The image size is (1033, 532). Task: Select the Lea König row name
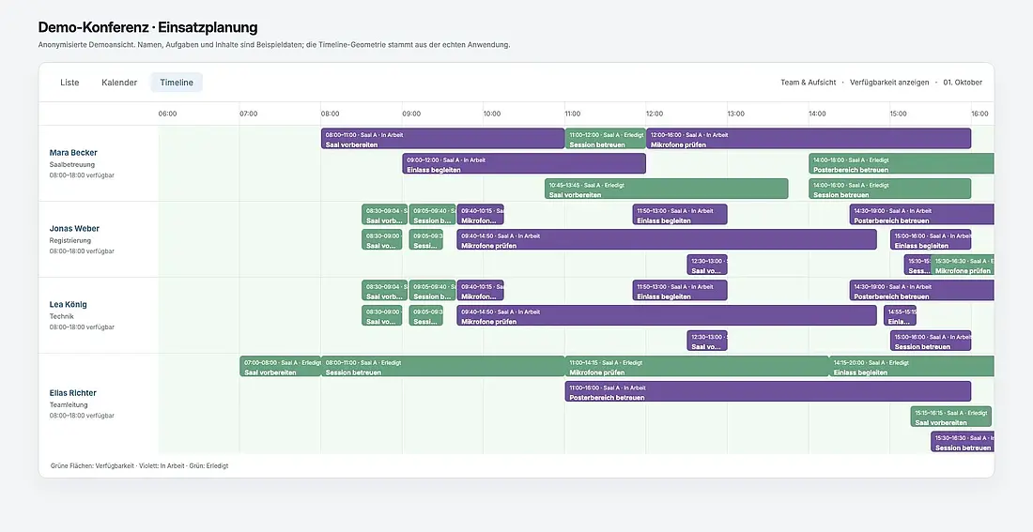pyautogui.click(x=68, y=304)
